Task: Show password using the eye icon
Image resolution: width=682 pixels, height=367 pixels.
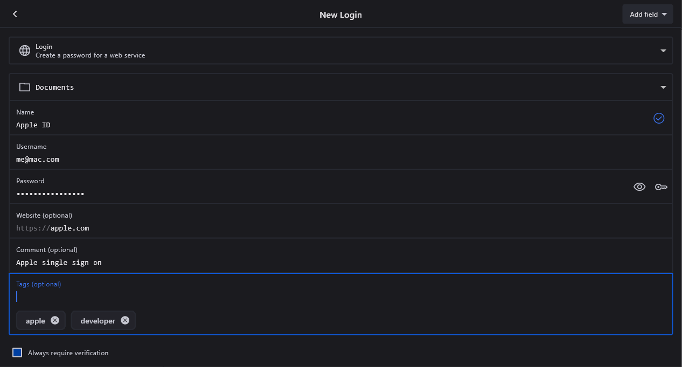Action: tap(639, 187)
